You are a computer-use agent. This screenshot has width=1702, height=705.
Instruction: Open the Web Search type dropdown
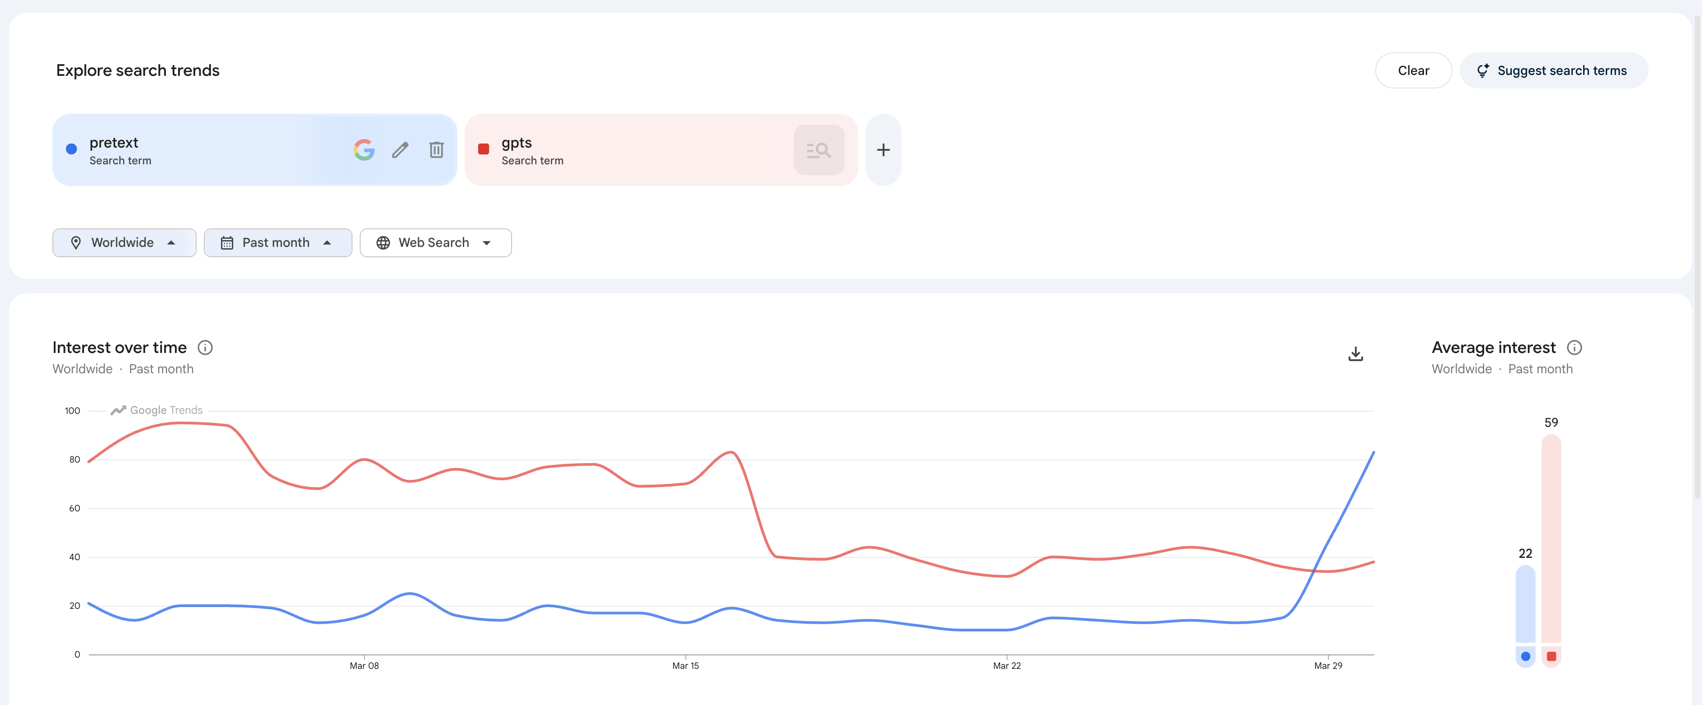point(435,243)
